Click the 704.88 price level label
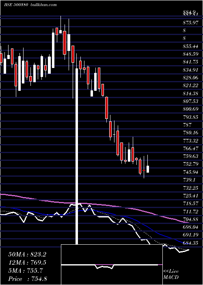 pos(190,219)
